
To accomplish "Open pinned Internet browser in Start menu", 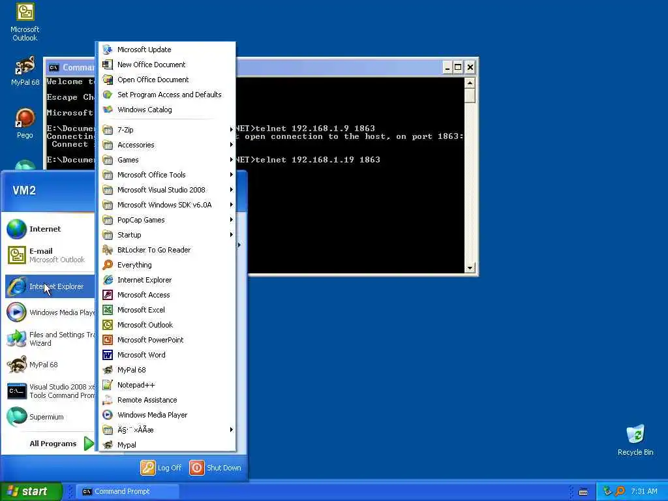I will pos(50,229).
